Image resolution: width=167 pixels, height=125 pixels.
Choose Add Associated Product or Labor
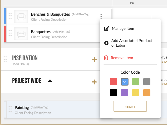(x=132, y=43)
